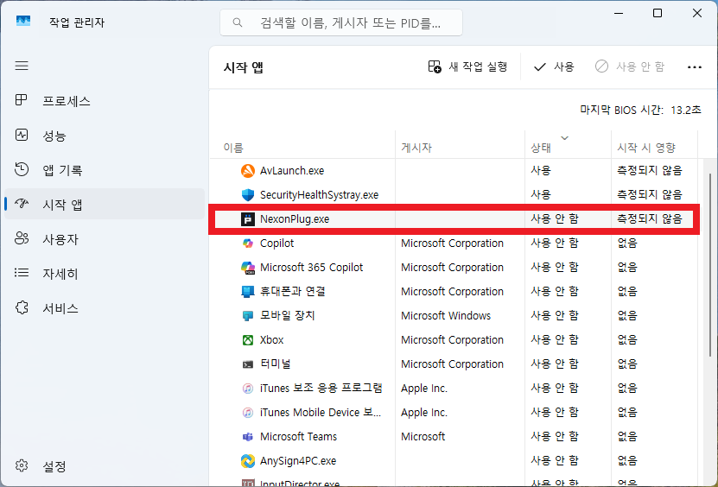Select the NexonPlug.exe row name

tap(295, 219)
